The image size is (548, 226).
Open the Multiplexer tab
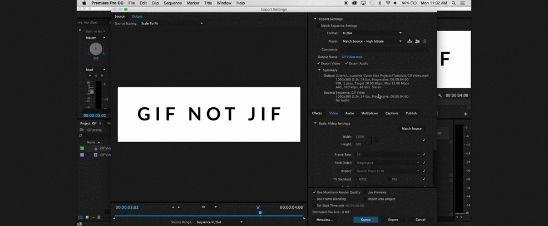pyautogui.click(x=369, y=113)
